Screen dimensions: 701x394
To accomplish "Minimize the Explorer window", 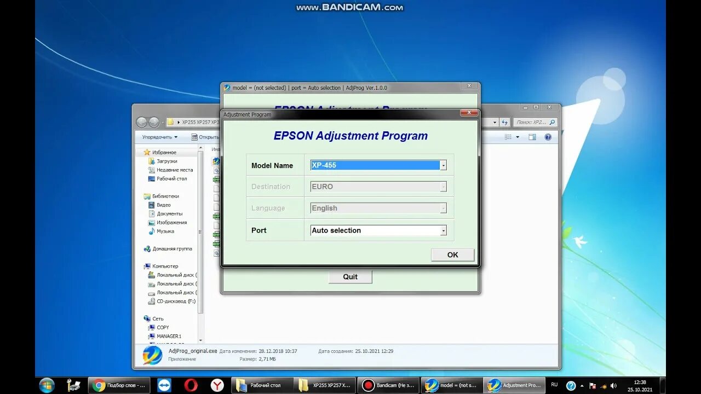I will (x=525, y=107).
